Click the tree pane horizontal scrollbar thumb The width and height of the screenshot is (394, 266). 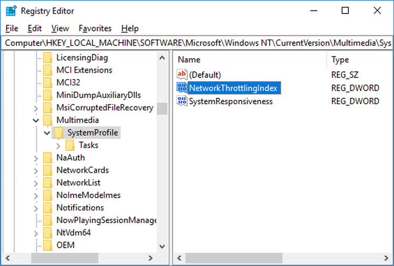tap(65, 258)
